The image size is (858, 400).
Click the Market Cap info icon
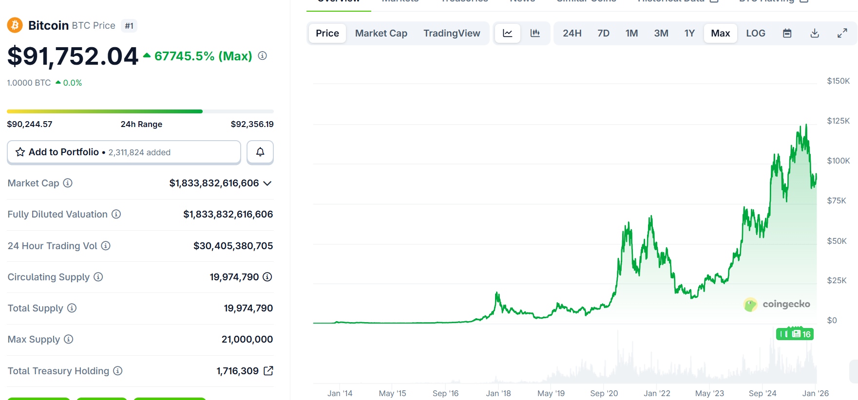pos(68,183)
